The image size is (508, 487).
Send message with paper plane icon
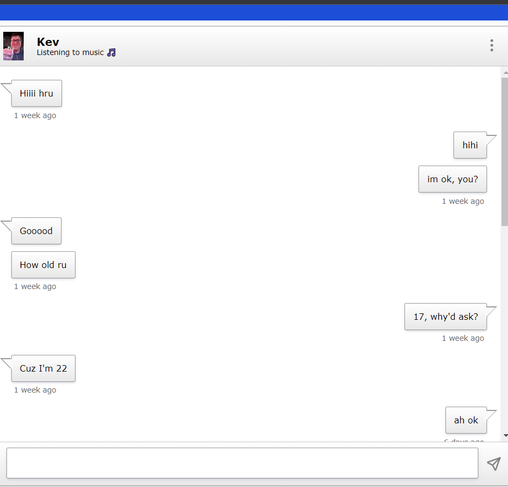pyautogui.click(x=494, y=464)
